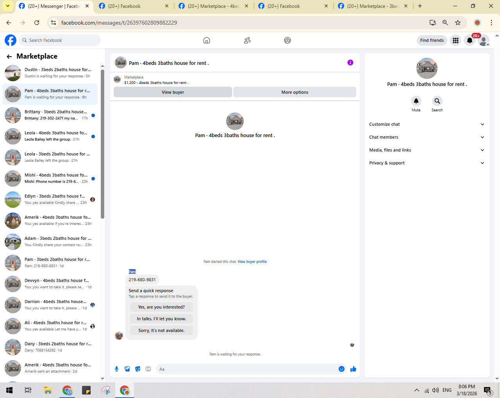Image resolution: width=500 pixels, height=398 pixels.
Task: Switch to the Messenger browser tab
Action: (x=54, y=6)
